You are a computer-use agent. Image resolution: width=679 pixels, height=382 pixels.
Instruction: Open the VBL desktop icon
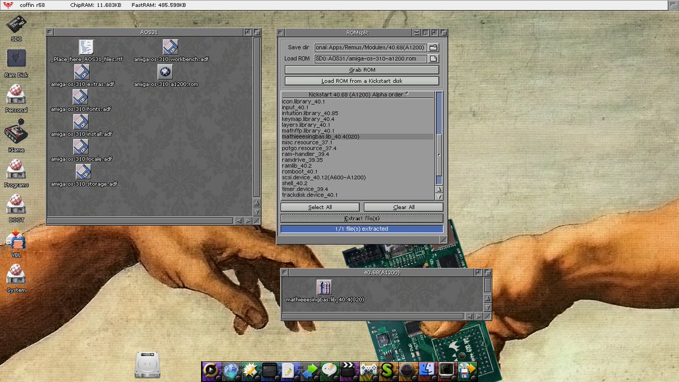click(16, 239)
